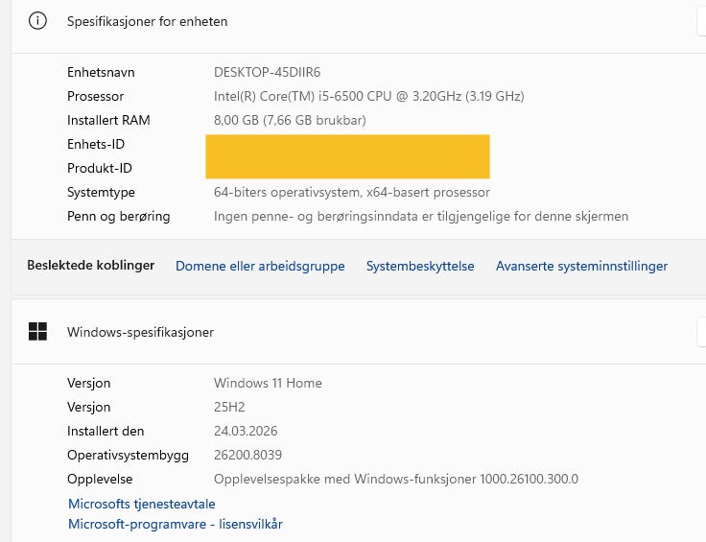Click the install date 24.03.2026

click(246, 431)
